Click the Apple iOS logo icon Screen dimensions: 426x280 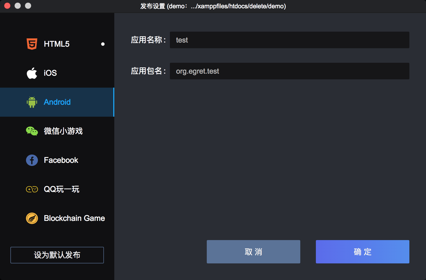point(32,73)
